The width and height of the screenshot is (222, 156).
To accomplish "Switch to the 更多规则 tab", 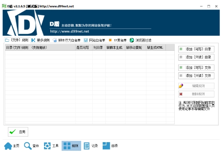I will [41, 40].
